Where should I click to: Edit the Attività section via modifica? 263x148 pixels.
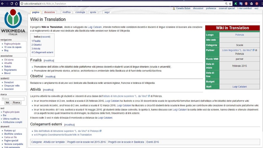coord(48,90)
